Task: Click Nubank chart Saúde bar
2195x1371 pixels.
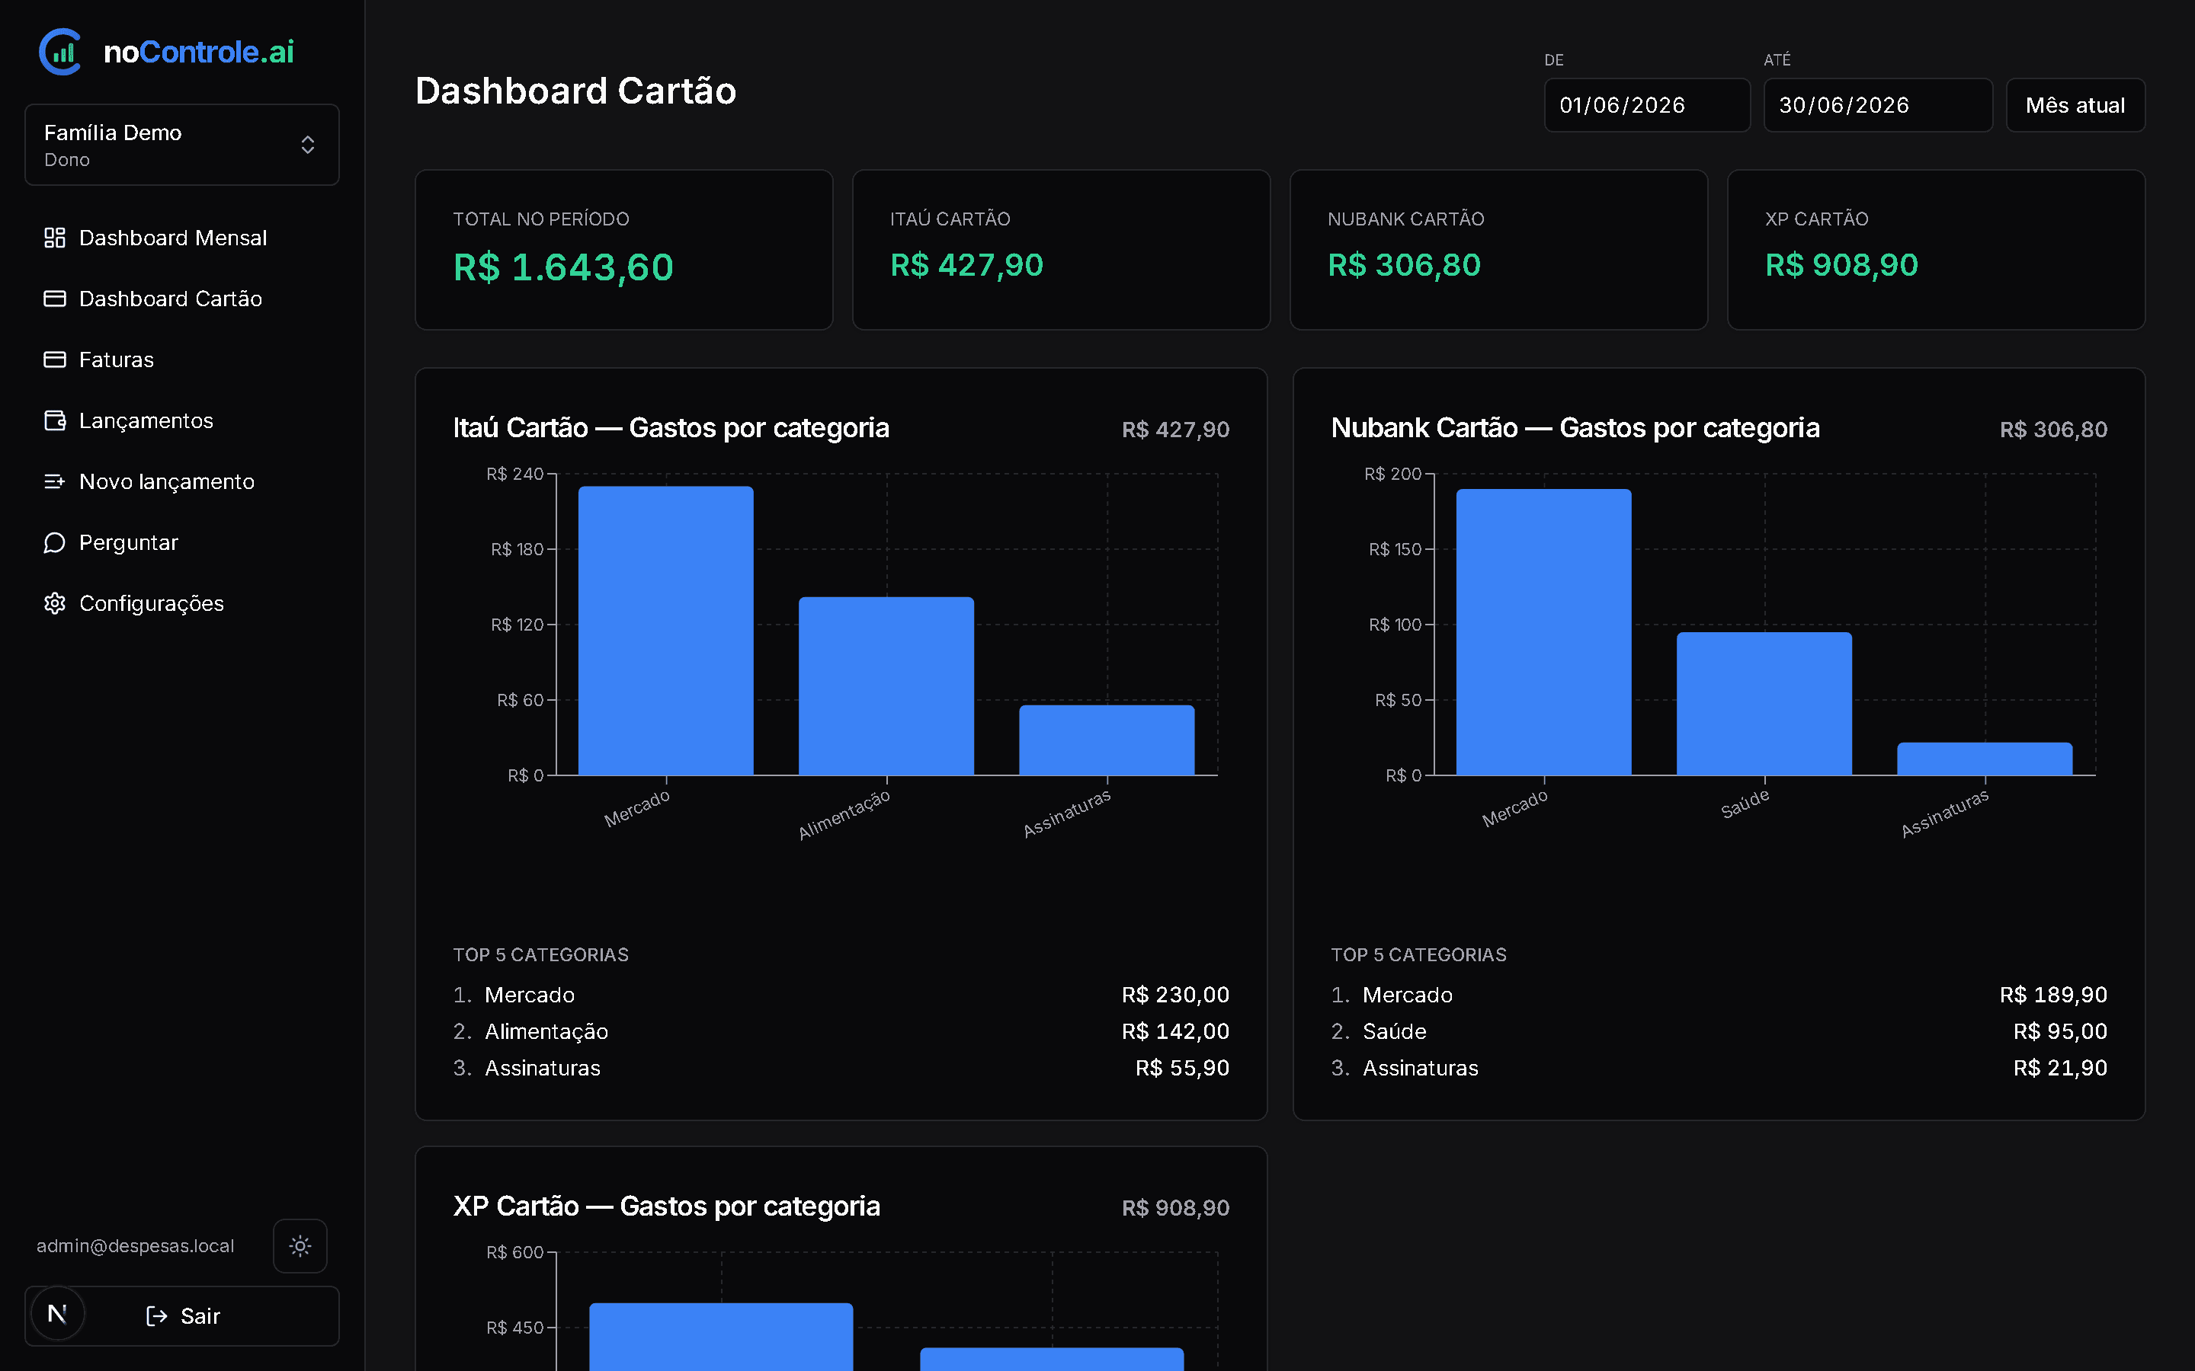Action: pos(1764,704)
